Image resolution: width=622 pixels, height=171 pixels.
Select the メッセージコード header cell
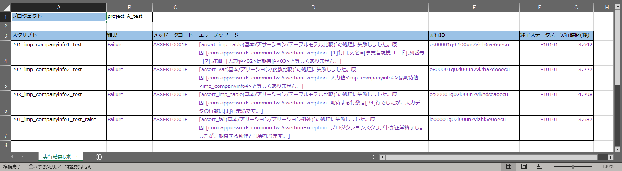[x=175, y=36]
